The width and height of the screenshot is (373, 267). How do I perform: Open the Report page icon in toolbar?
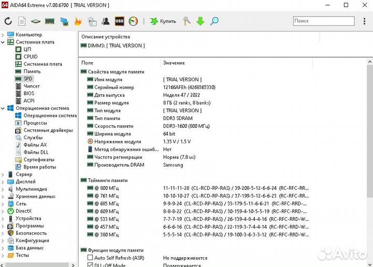[x=22, y=21]
